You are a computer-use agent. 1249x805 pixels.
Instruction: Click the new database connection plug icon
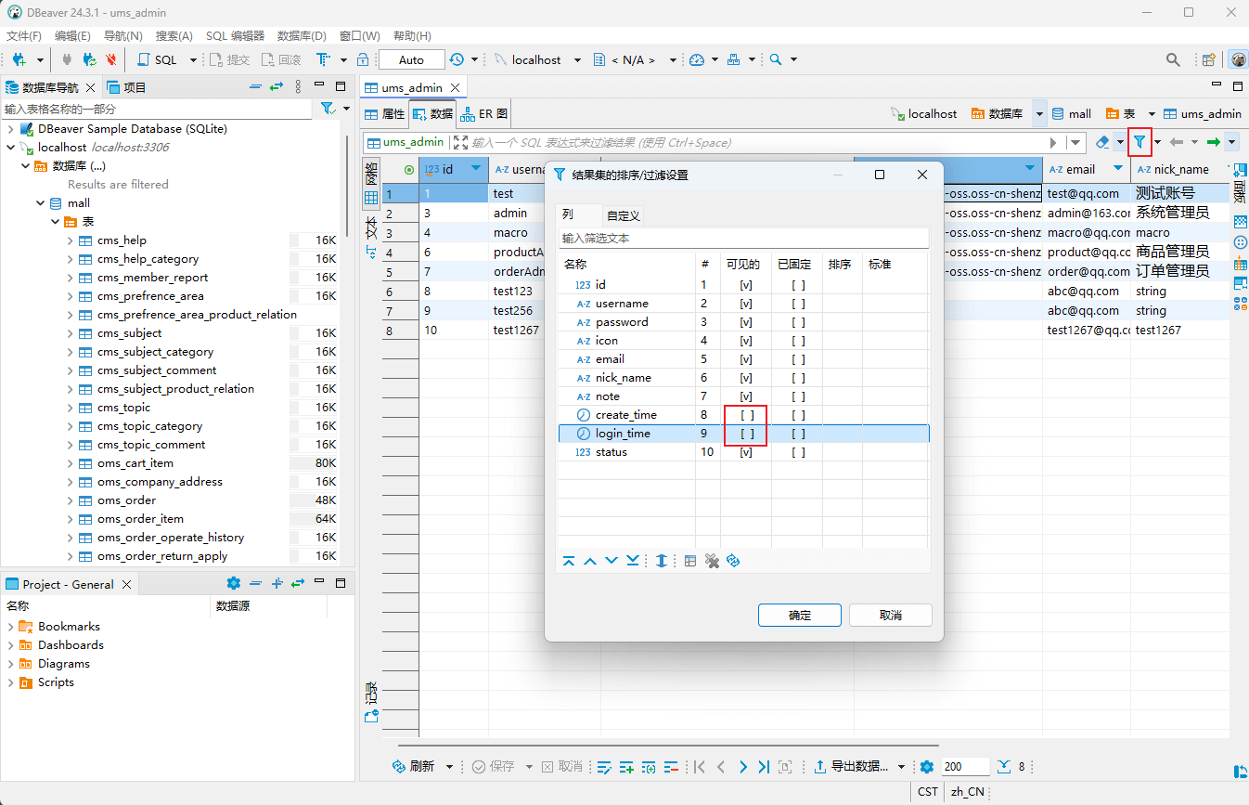pos(18,59)
